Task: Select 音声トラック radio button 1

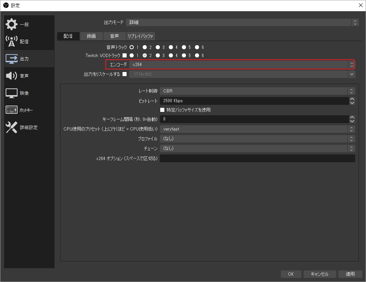Action: click(131, 47)
